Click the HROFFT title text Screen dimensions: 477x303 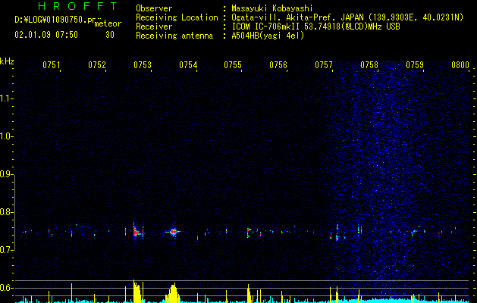[78, 6]
